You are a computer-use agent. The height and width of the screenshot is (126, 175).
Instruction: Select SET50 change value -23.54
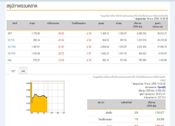pyautogui.click(x=61, y=40)
